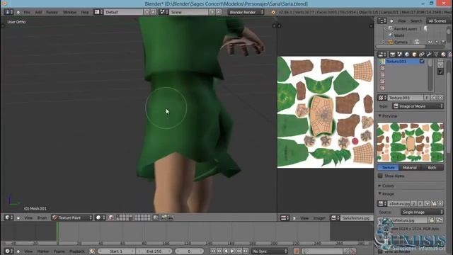
Task: Reload the SariaTextura.jpg image file
Action: (x=440, y=220)
